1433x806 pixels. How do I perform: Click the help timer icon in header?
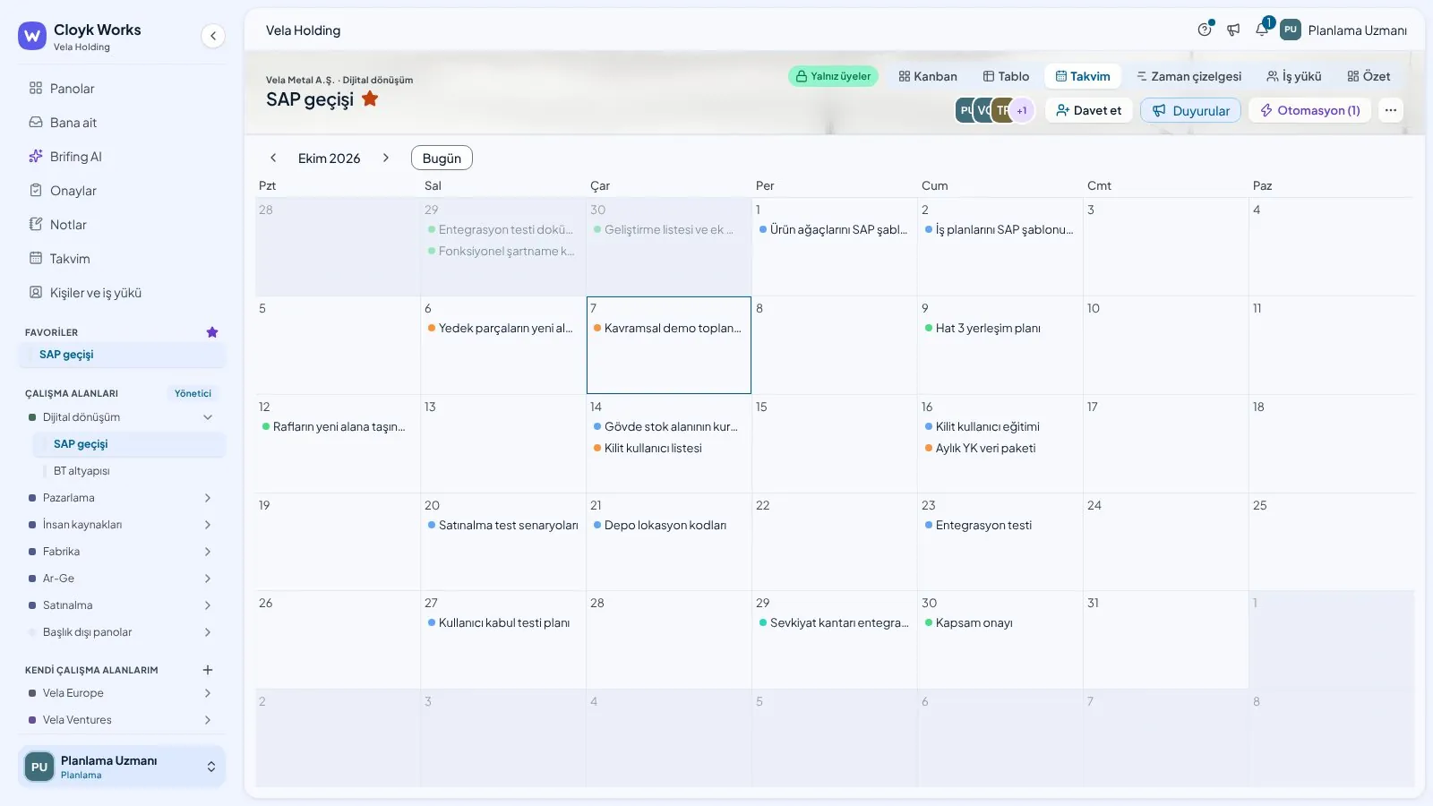(1205, 30)
